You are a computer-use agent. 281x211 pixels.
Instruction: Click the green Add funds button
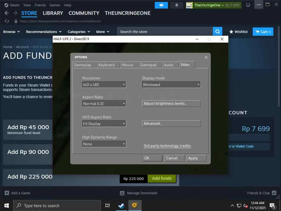point(162,178)
